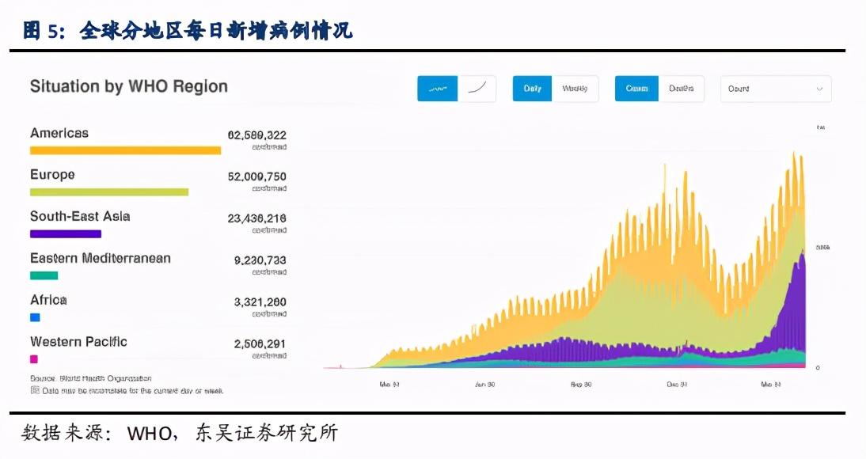Viewport: 866px width, 459px height.
Task: Click the yellow-green Europe bar
Action: click(x=109, y=192)
